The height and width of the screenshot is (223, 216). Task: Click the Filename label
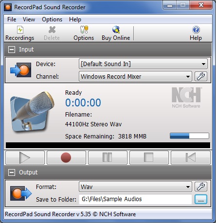tap(78, 115)
